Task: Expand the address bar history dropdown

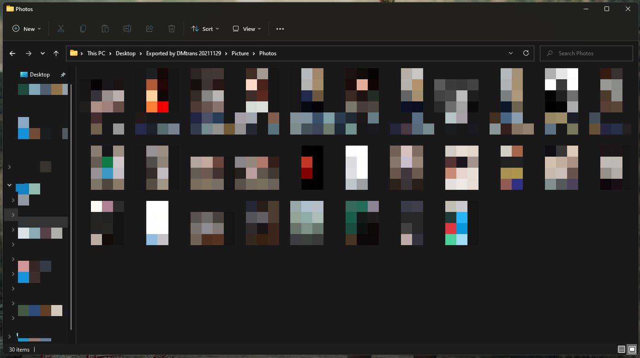Action: point(511,53)
